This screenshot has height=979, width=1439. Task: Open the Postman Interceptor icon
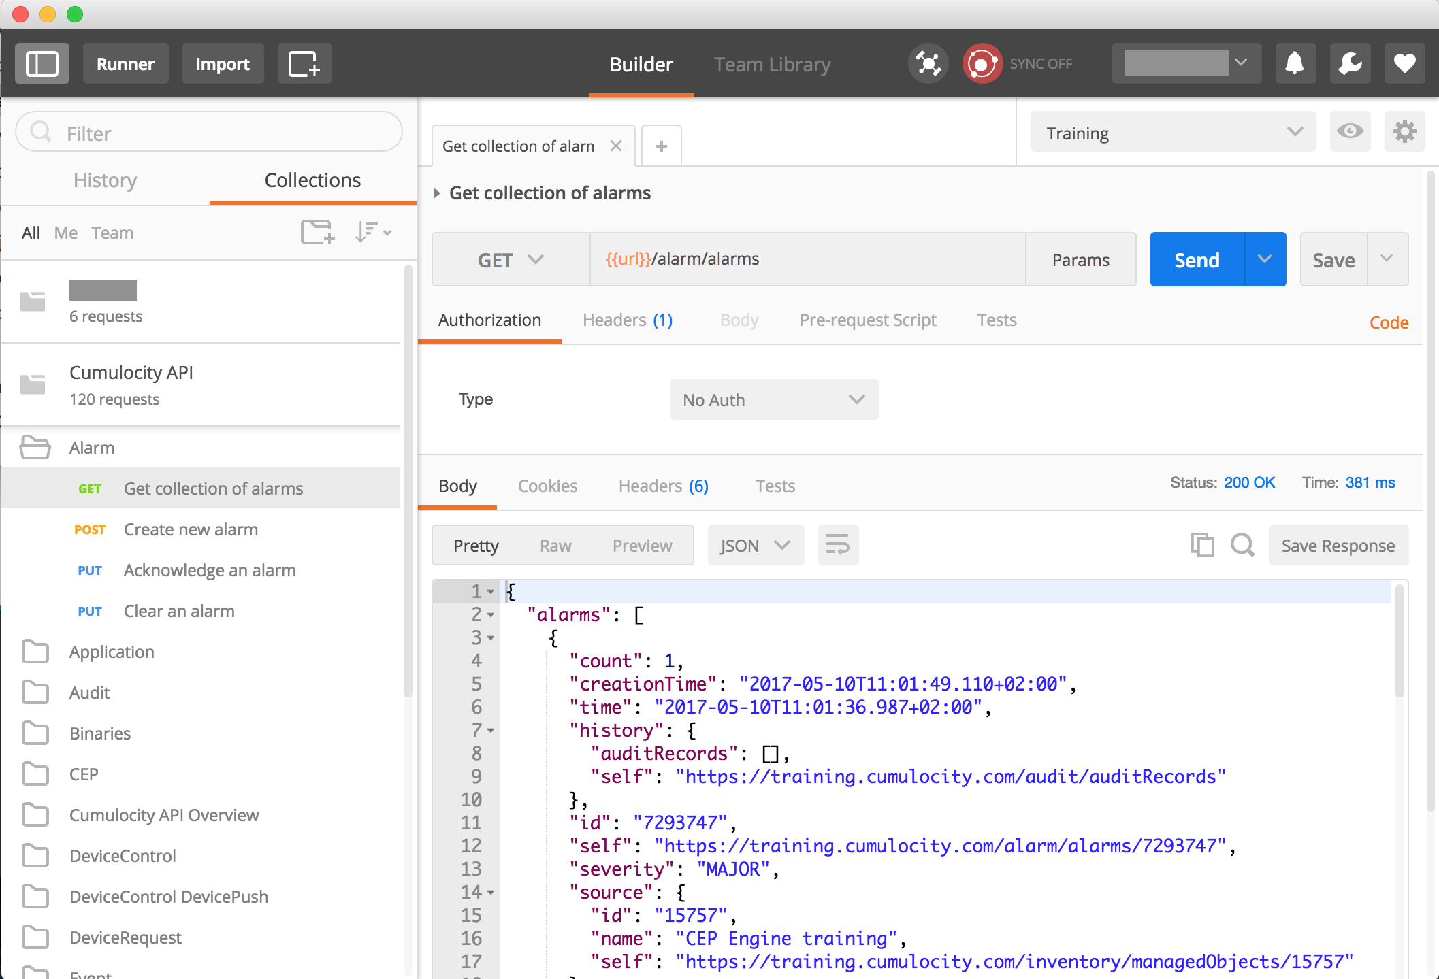point(928,63)
